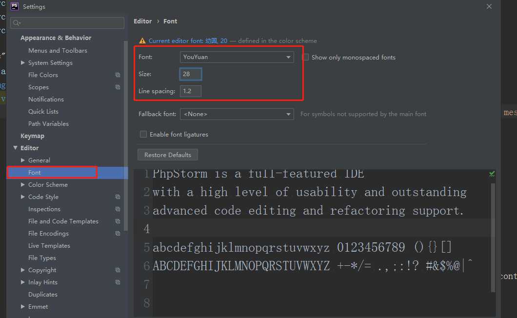Screen dimensions: 517x318
Task: Open the Font dropdown showing YouYuan
Action: click(237, 57)
